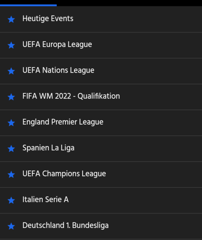The image size is (202, 240).
Task: Go to FIFA WM 2022 - Qualifikation
Action: click(x=71, y=96)
